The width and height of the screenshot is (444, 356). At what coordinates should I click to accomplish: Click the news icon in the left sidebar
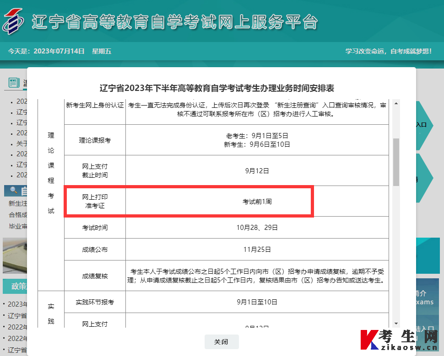[14, 83]
